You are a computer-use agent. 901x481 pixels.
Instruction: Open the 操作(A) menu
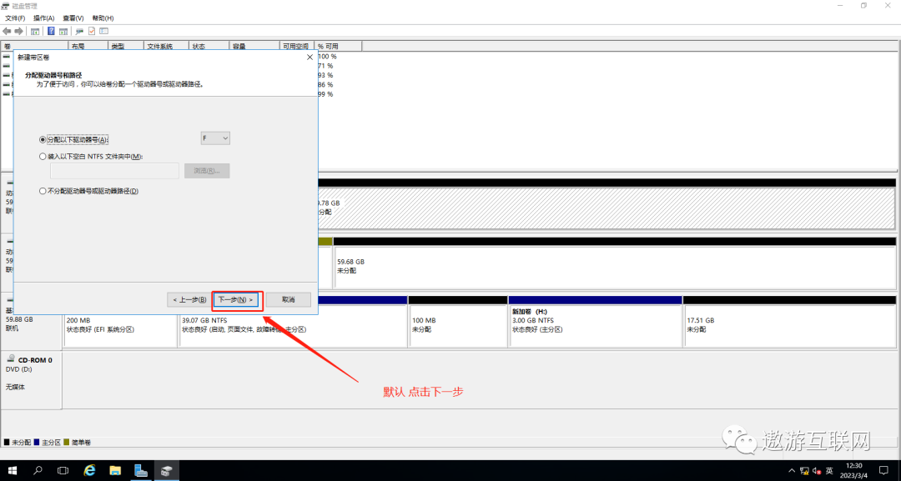(43, 18)
